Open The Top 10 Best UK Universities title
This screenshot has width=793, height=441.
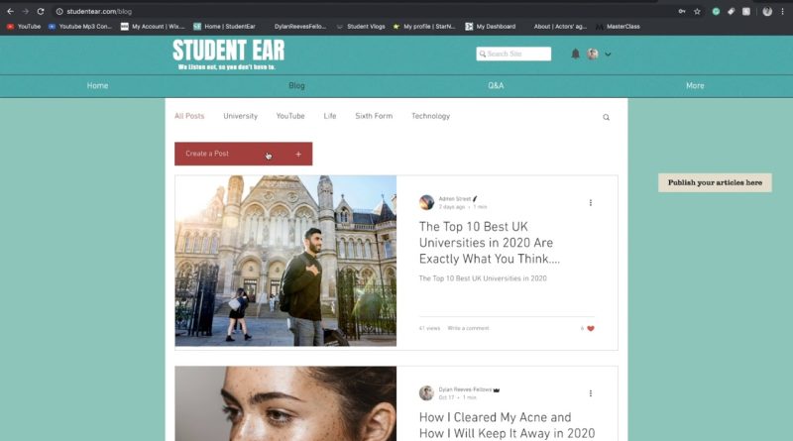(x=489, y=243)
